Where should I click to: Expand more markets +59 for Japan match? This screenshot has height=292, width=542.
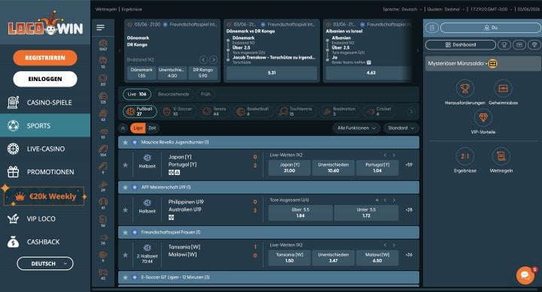tap(409, 165)
